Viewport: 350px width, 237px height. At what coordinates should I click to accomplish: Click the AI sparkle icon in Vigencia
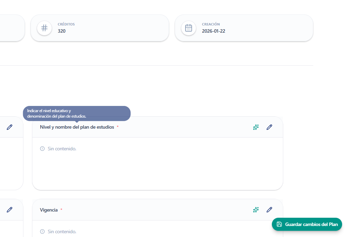[x=256, y=210]
